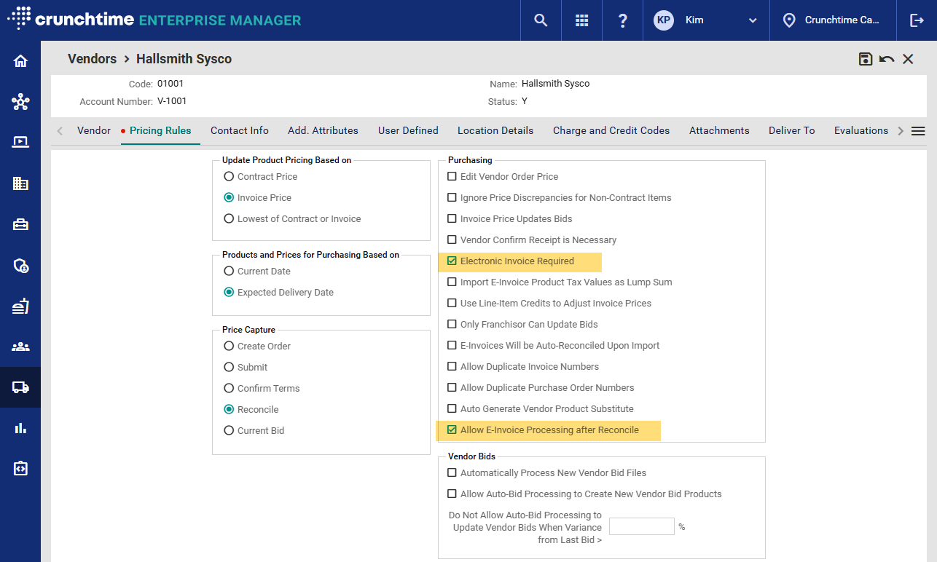Switch to the User Defined tab
This screenshot has height=562, width=937.
(408, 130)
